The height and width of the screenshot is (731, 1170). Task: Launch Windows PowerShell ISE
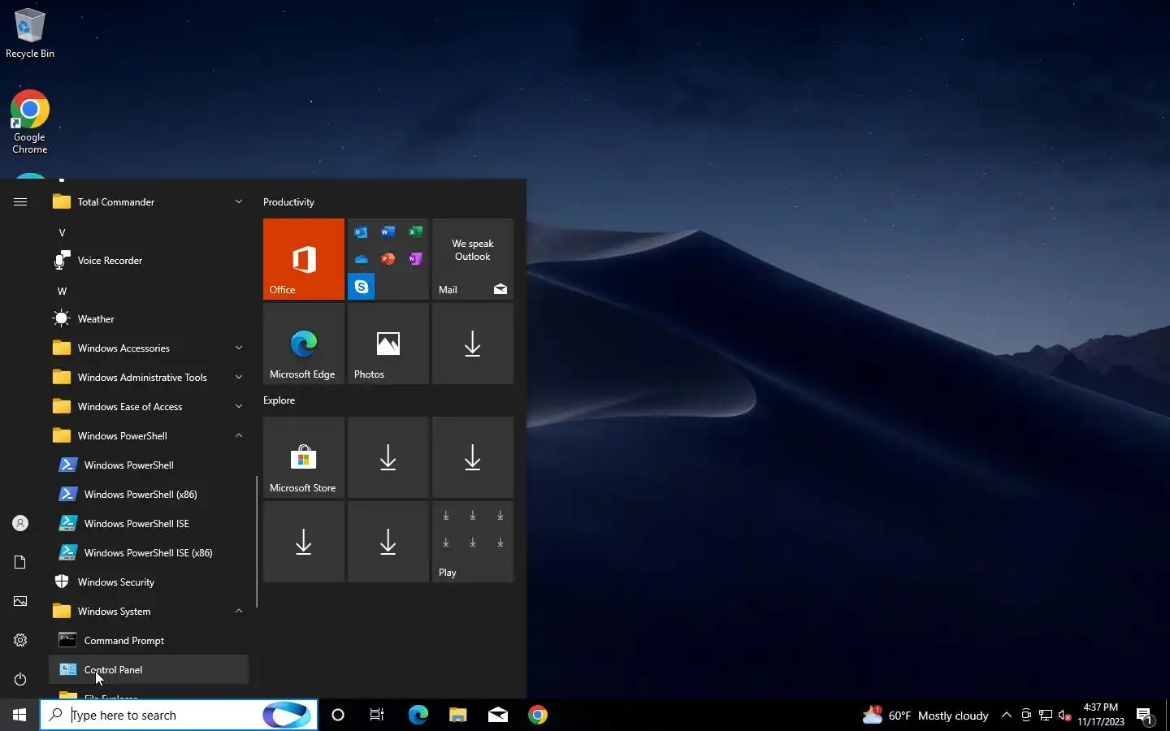pos(149,523)
